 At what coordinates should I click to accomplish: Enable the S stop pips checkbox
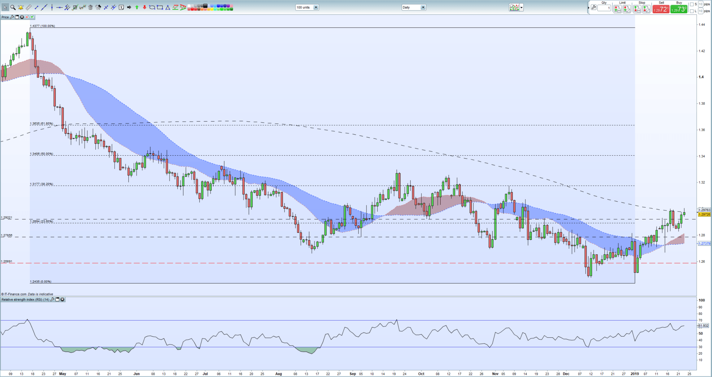point(692,4)
